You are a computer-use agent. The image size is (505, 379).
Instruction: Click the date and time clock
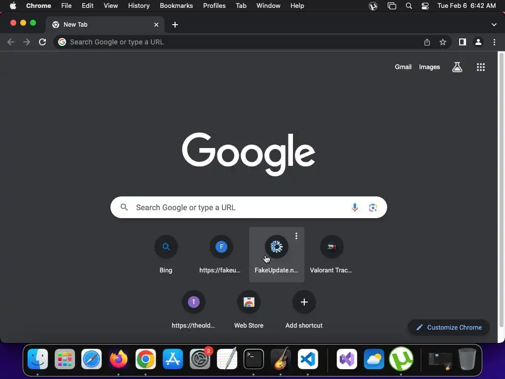tap(467, 6)
